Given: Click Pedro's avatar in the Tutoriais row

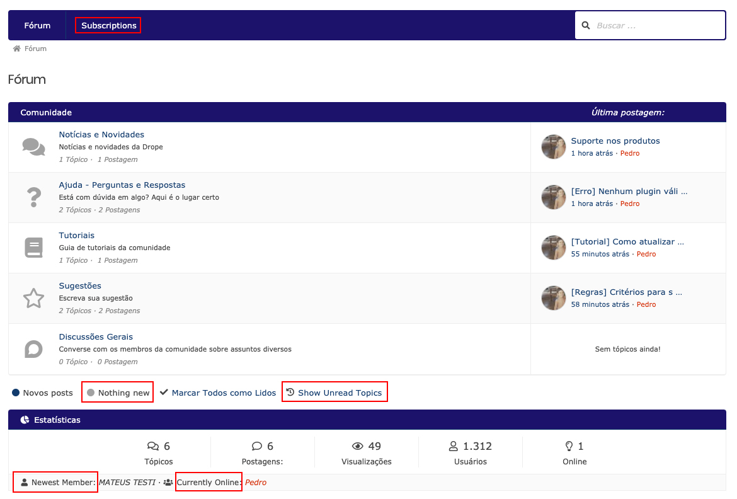Looking at the screenshot, I should coord(554,248).
